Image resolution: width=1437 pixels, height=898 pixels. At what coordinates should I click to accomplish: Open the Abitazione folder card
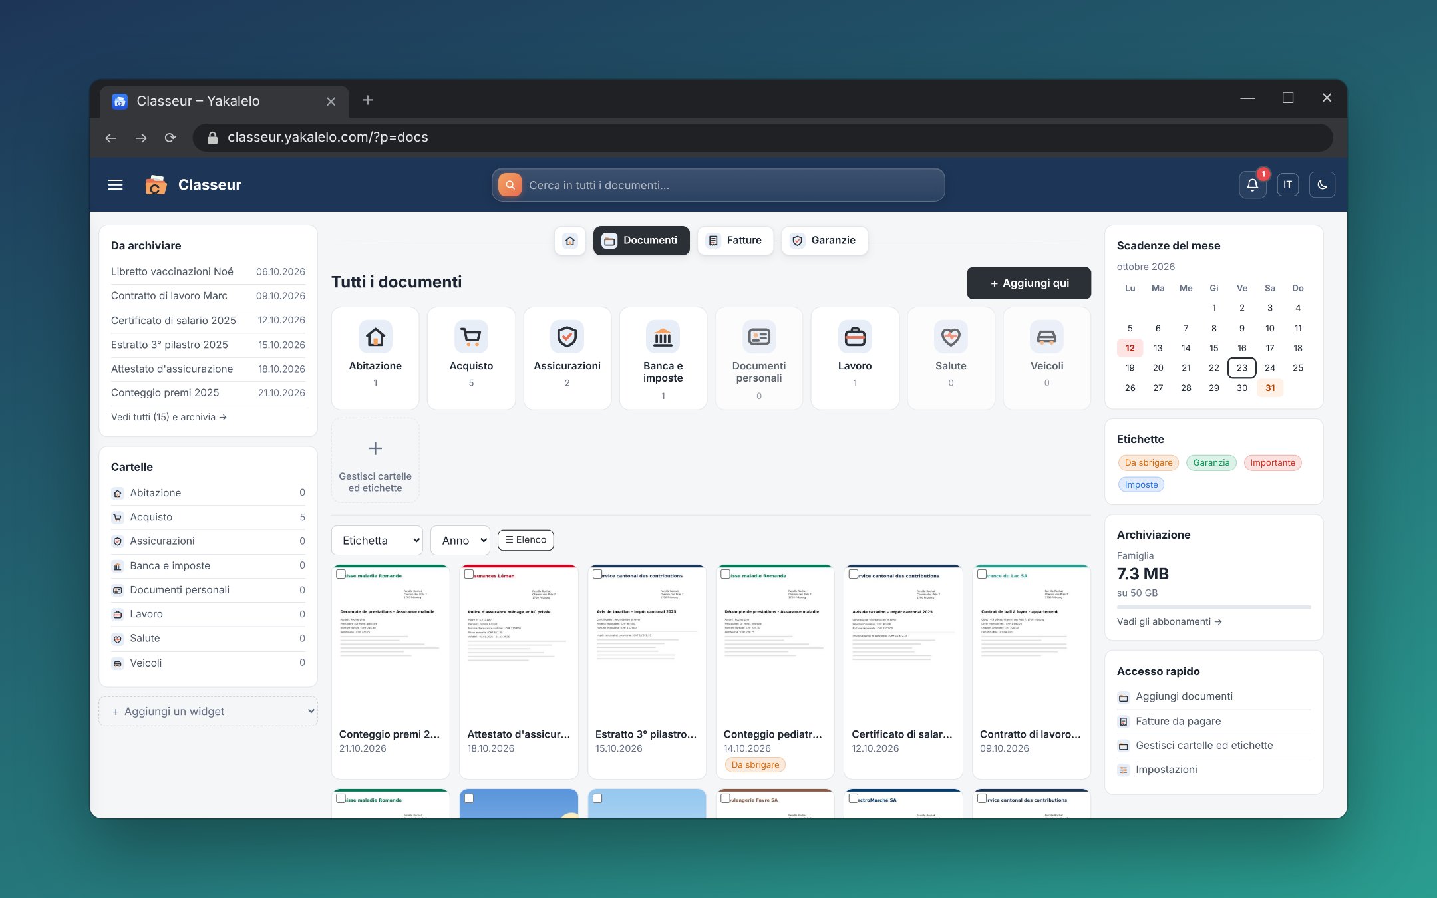tap(375, 358)
